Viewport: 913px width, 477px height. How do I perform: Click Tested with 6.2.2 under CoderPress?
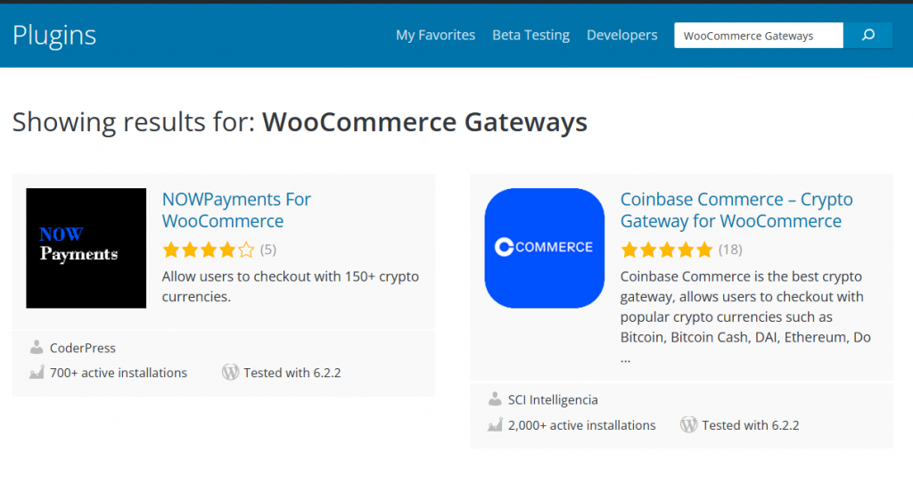pos(292,373)
